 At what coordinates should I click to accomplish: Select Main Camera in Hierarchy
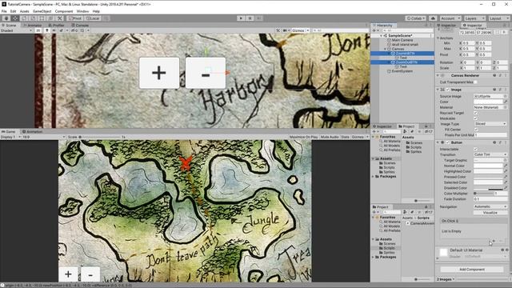coord(402,40)
